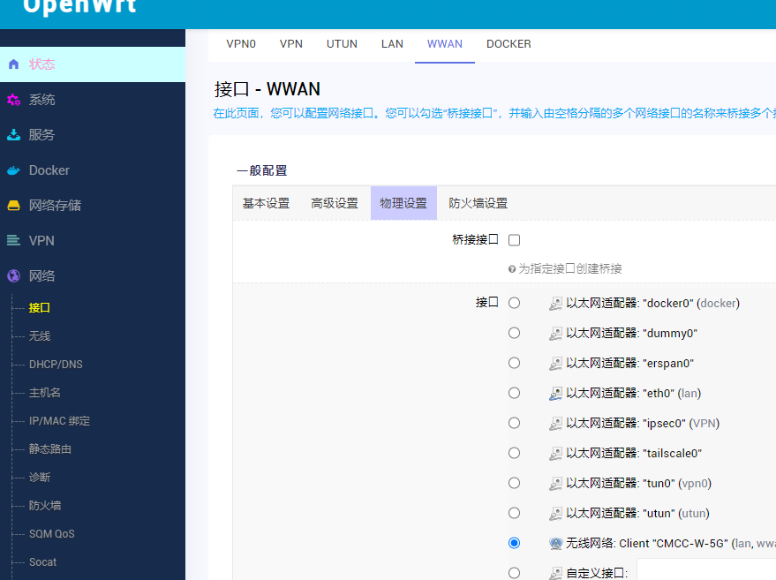
Task: Go to 无线 settings page
Action: 40,336
